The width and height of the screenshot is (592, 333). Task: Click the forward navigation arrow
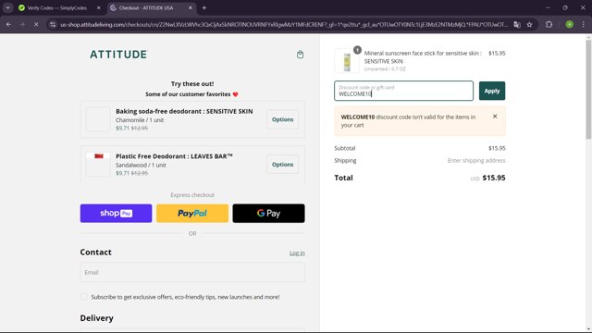(x=22, y=25)
